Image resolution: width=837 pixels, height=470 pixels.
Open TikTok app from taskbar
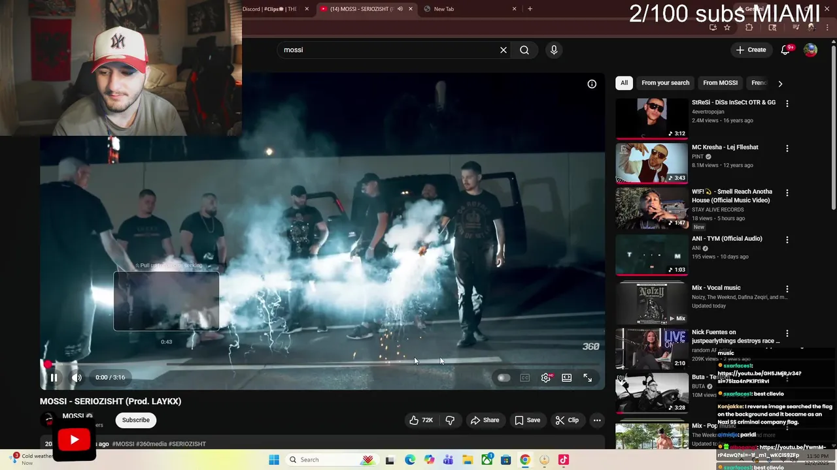pyautogui.click(x=564, y=460)
